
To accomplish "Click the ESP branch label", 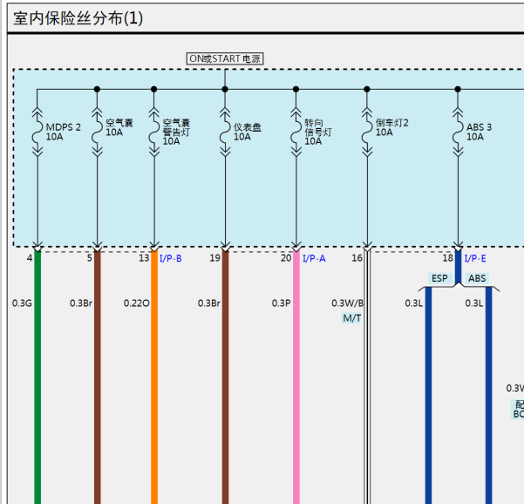I will 439,278.
